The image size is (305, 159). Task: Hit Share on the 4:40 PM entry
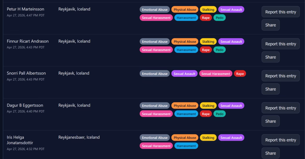coord(270,121)
